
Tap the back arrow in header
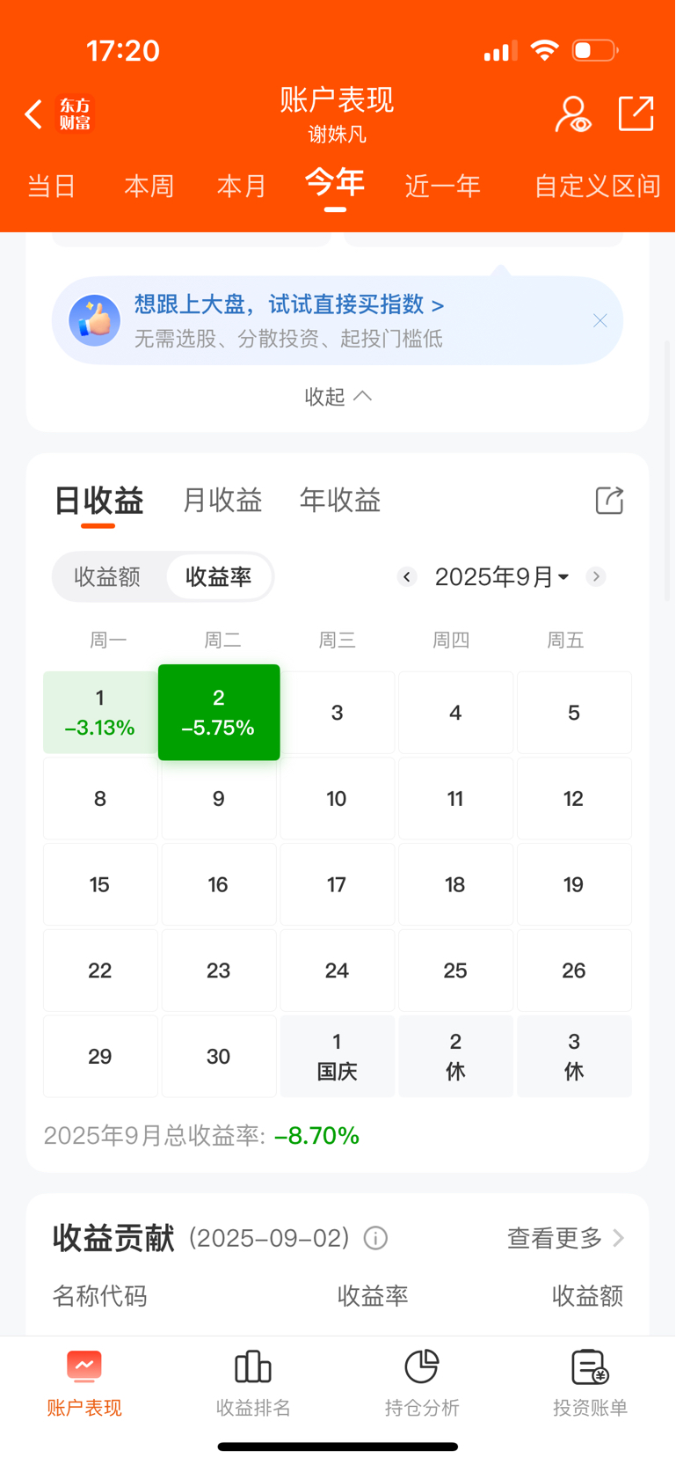pyautogui.click(x=33, y=114)
